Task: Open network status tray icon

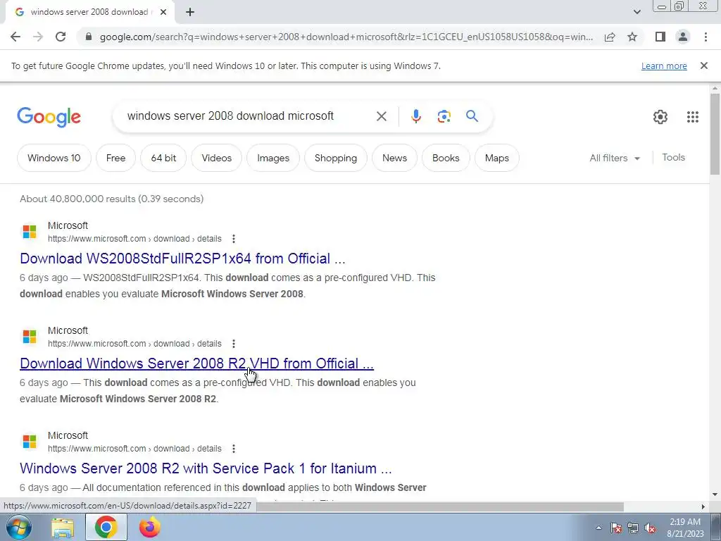Action: [633, 528]
